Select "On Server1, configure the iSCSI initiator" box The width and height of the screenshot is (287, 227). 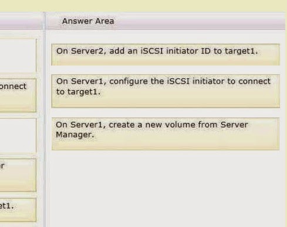click(166, 91)
